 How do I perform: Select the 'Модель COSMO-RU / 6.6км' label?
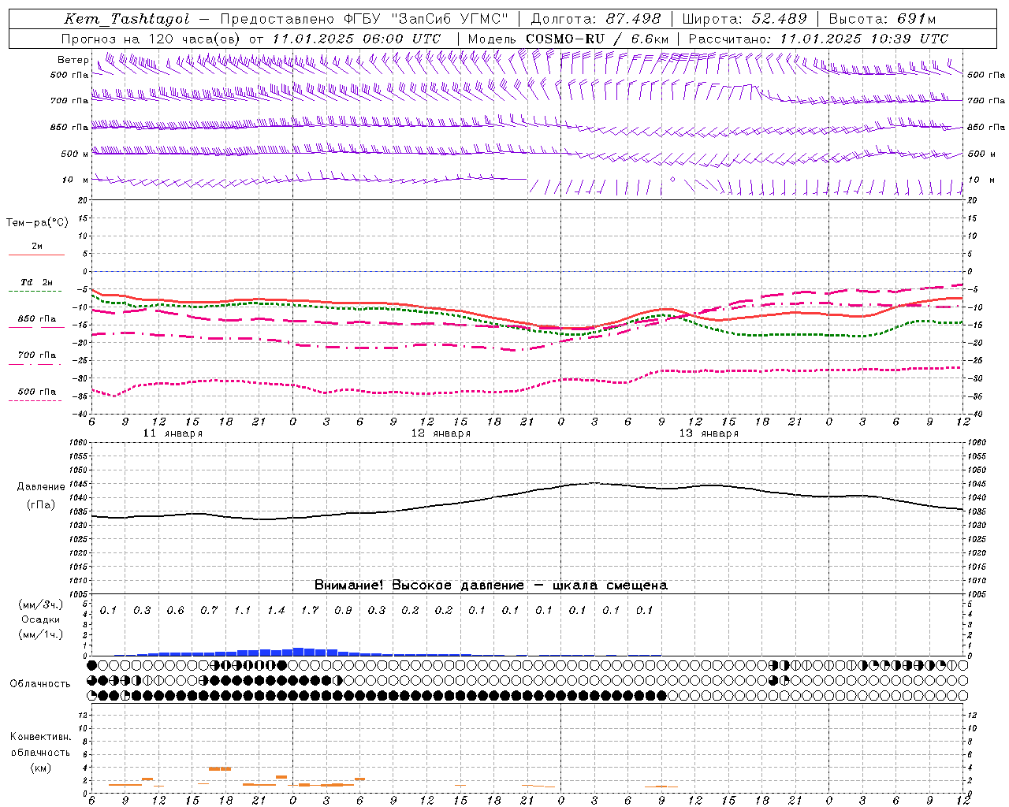pos(568,39)
